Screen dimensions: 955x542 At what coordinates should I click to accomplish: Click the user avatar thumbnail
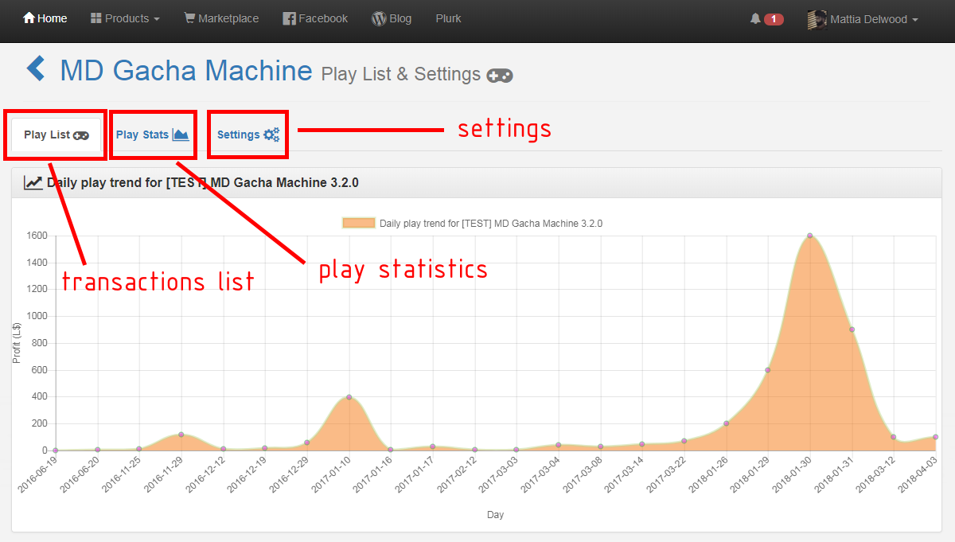point(816,19)
